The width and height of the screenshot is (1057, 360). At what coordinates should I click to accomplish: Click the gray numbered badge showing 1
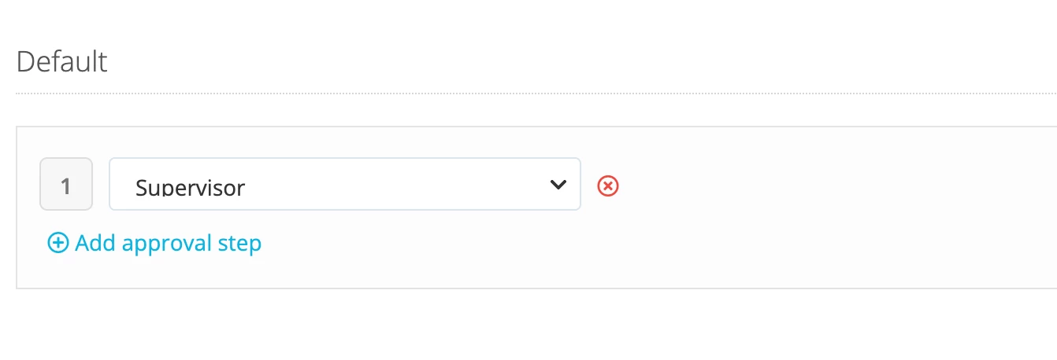click(x=66, y=184)
